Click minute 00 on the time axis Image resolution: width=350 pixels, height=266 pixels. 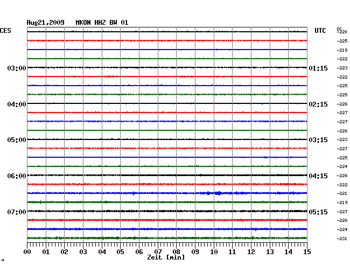point(27,251)
